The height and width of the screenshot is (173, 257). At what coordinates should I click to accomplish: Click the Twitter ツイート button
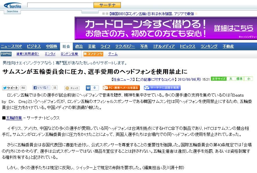click(10, 88)
